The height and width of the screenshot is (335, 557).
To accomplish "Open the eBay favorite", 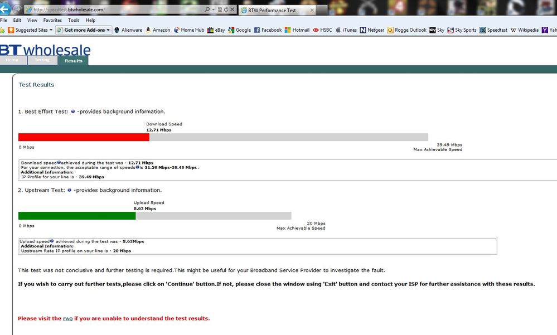I will pos(216,30).
